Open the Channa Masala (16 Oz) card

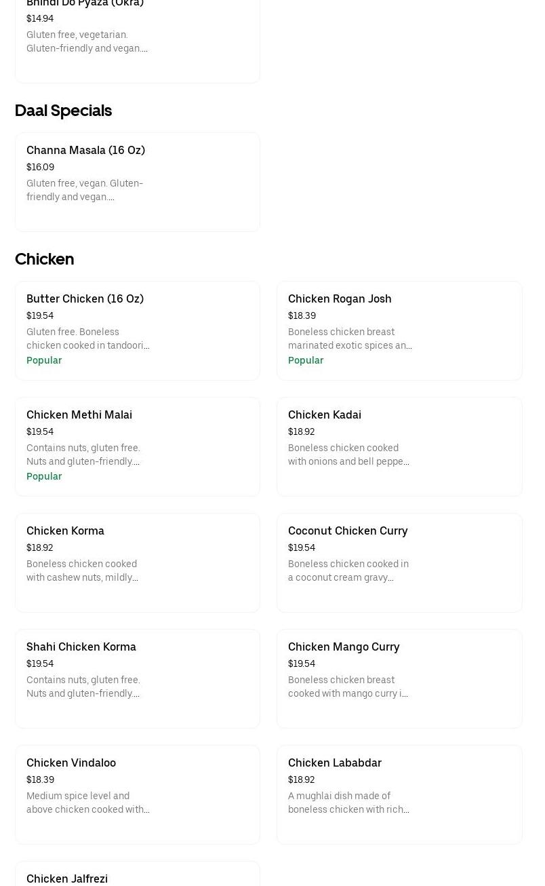point(137,182)
